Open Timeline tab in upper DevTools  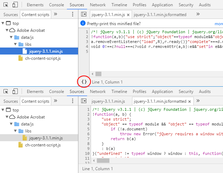coord(119,5)
